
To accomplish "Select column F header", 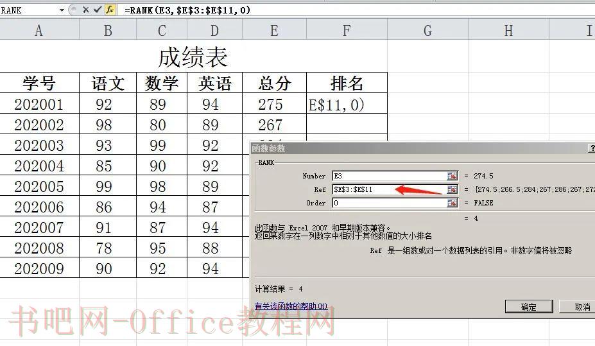I will click(x=347, y=30).
